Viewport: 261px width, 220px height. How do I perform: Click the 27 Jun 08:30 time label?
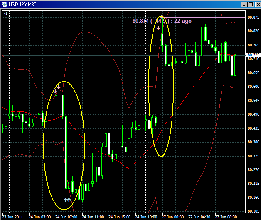click(x=227, y=217)
